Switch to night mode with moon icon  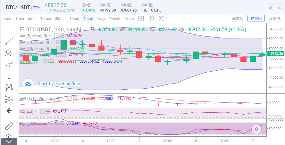point(279,7)
